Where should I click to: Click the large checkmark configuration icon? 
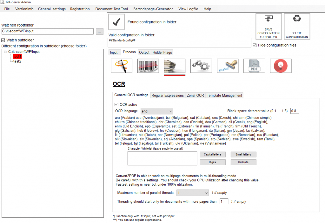click(x=116, y=22)
